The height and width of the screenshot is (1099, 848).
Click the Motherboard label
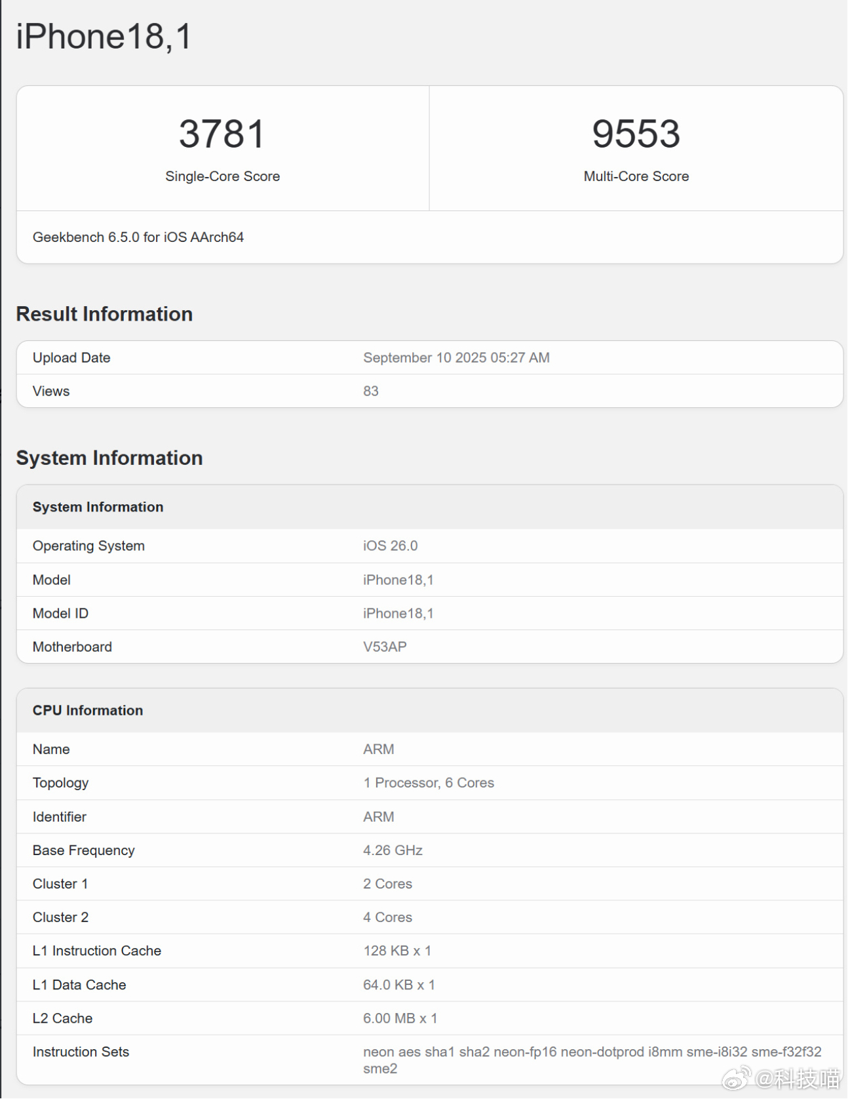click(x=72, y=647)
